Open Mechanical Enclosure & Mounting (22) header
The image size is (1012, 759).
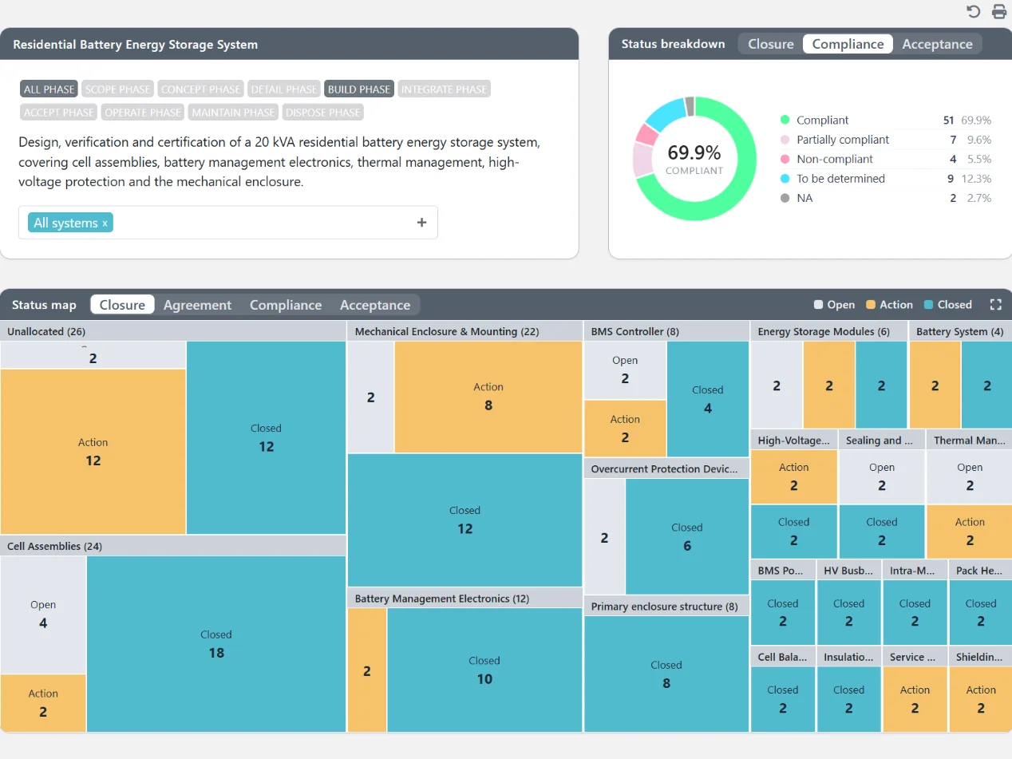pyautogui.click(x=465, y=331)
